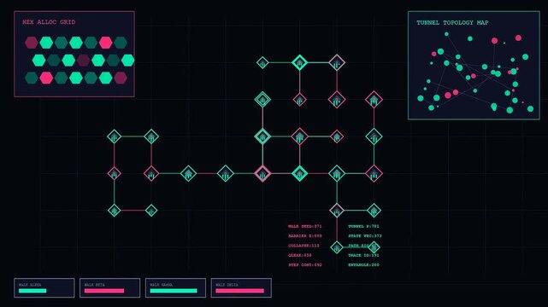Click the WALK DELTA pink progress bar

point(239,291)
